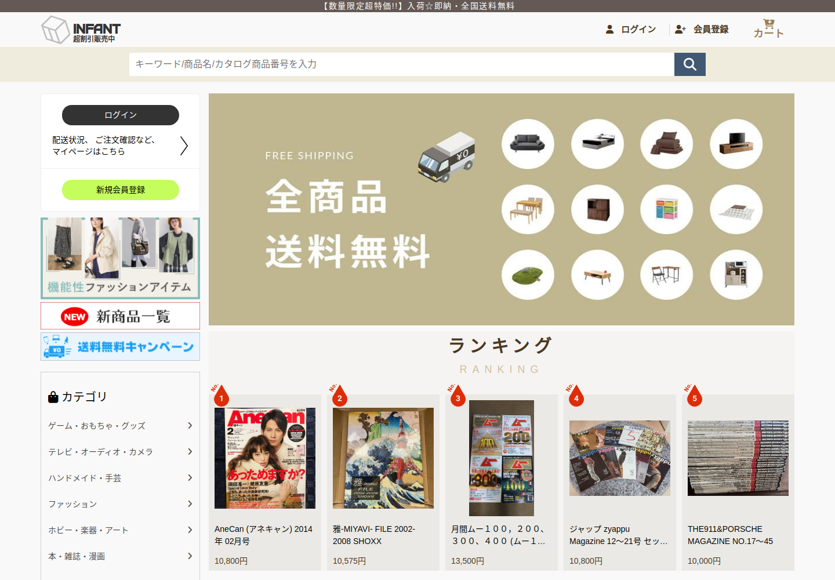835x580 pixels.
Task: Select the kitchen cabinet circle icon
Action: coord(736,275)
